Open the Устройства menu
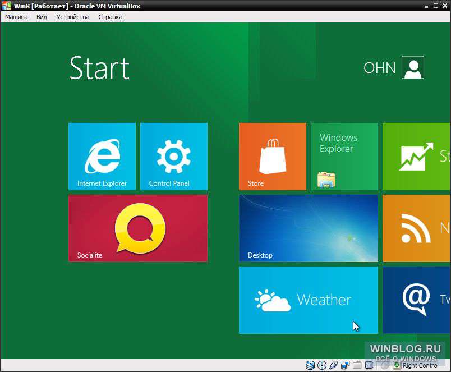Viewport: 451px width, 372px height. (x=73, y=17)
